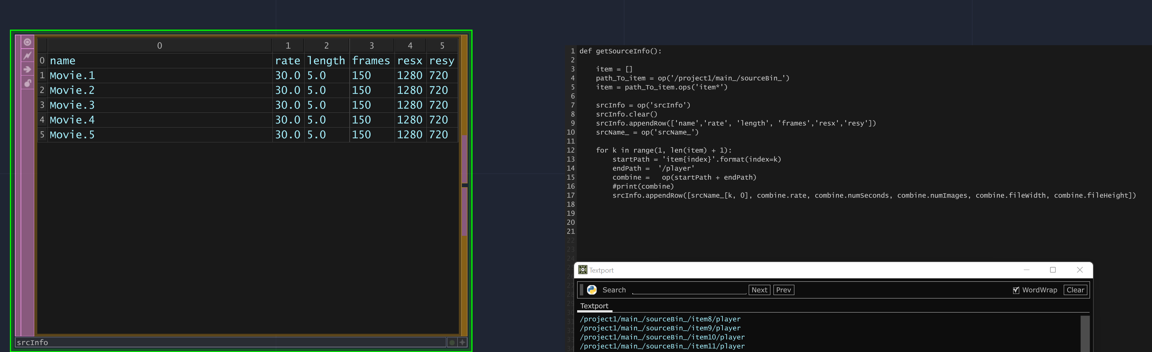Click the 720 resy cell for Movie.5
The width and height of the screenshot is (1152, 352).
click(442, 134)
